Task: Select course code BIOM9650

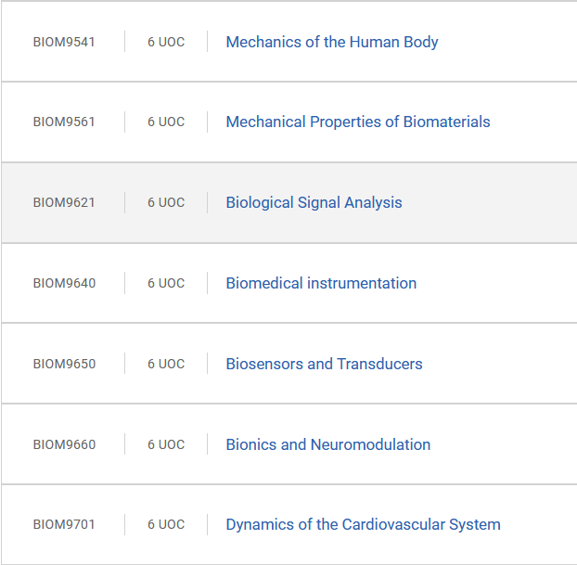Action: [64, 364]
